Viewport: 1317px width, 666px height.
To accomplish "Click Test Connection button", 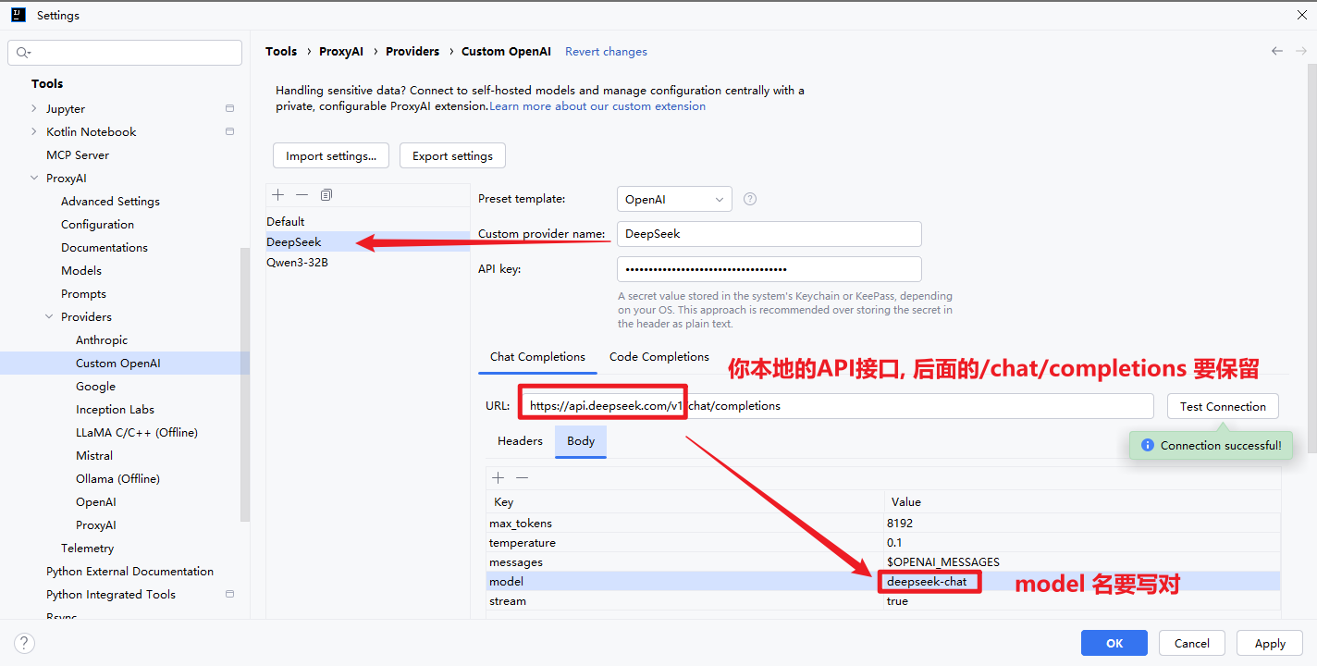I will point(1223,406).
